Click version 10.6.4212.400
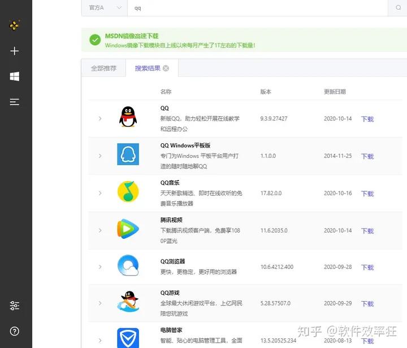The height and width of the screenshot is (348, 407). click(x=277, y=267)
